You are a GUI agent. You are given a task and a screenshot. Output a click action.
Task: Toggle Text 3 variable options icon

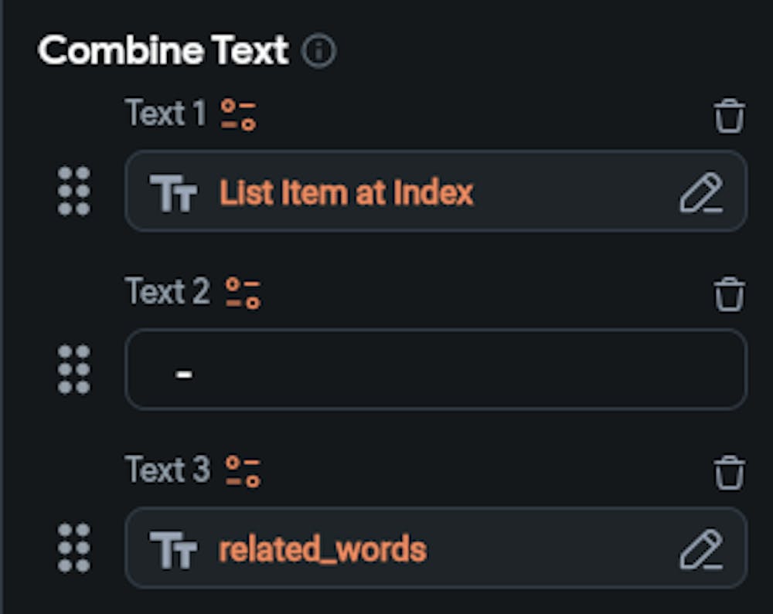[x=243, y=472]
